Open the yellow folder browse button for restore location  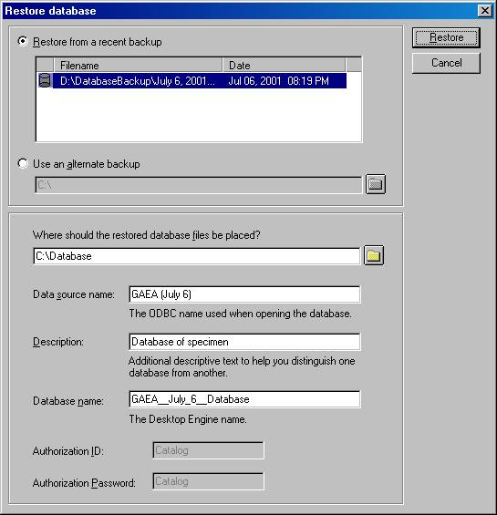coord(374,255)
